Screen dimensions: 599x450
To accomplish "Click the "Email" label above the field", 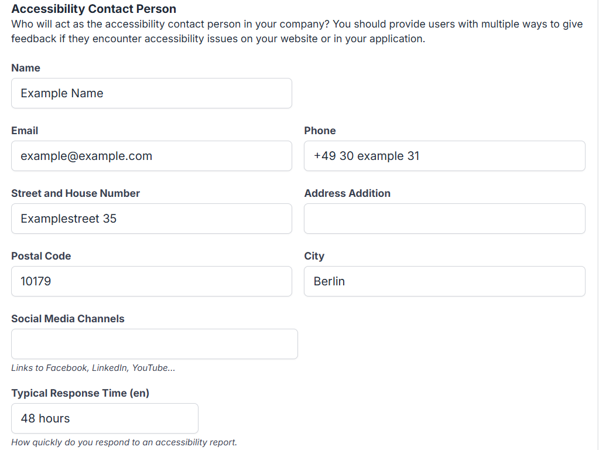I will 25,131.
